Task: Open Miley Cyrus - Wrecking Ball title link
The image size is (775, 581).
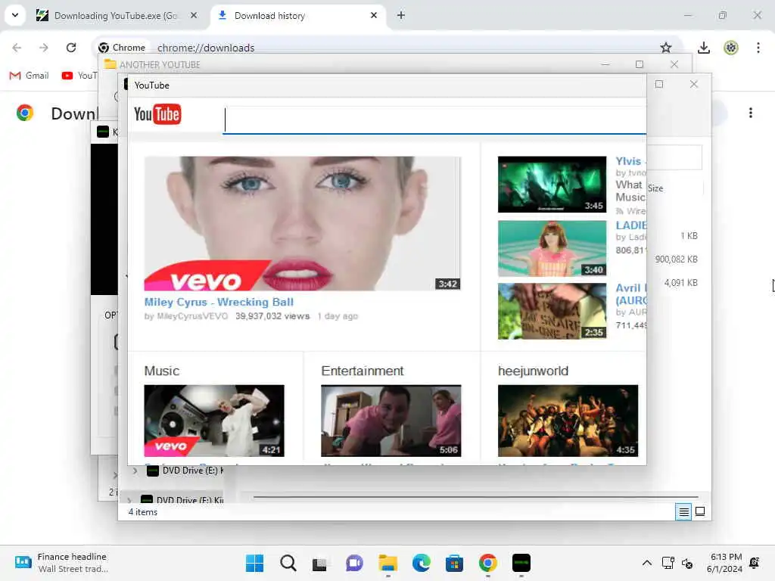Action: [219, 302]
